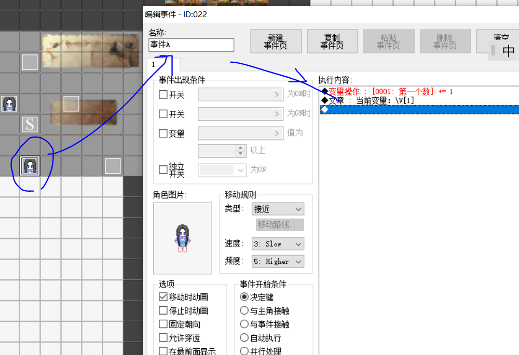Select the 决定键 trigger radio button

coord(244,297)
